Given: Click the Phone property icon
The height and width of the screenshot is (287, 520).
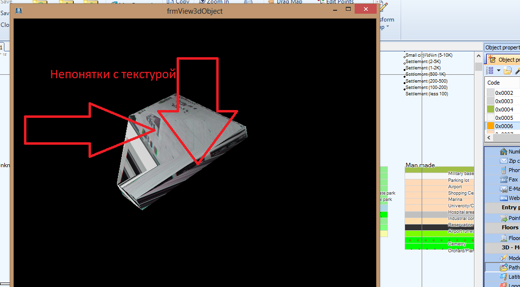Looking at the screenshot, I should (x=503, y=170).
